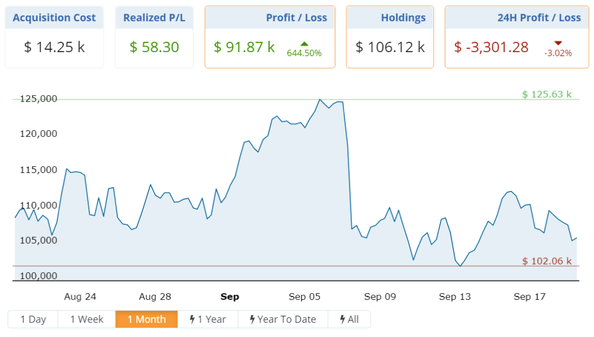Select the 1 Day time range

33,319
